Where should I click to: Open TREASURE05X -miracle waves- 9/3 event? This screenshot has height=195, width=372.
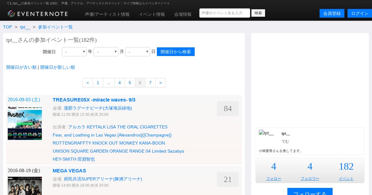click(94, 100)
